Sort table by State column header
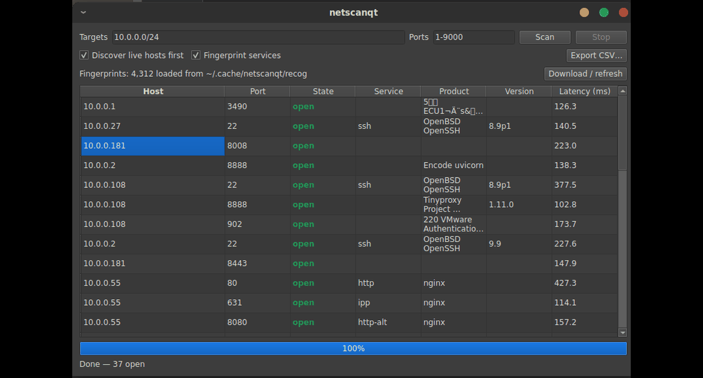703x378 pixels. coord(323,91)
